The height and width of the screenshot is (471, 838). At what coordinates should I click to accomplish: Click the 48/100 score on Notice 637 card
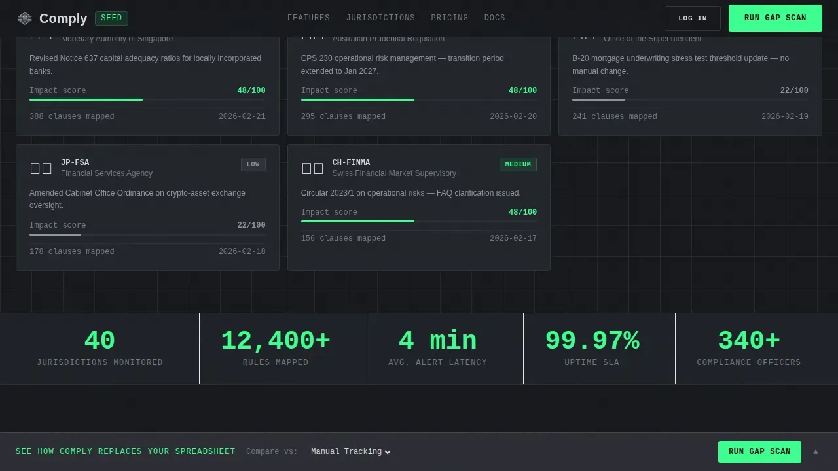251,90
